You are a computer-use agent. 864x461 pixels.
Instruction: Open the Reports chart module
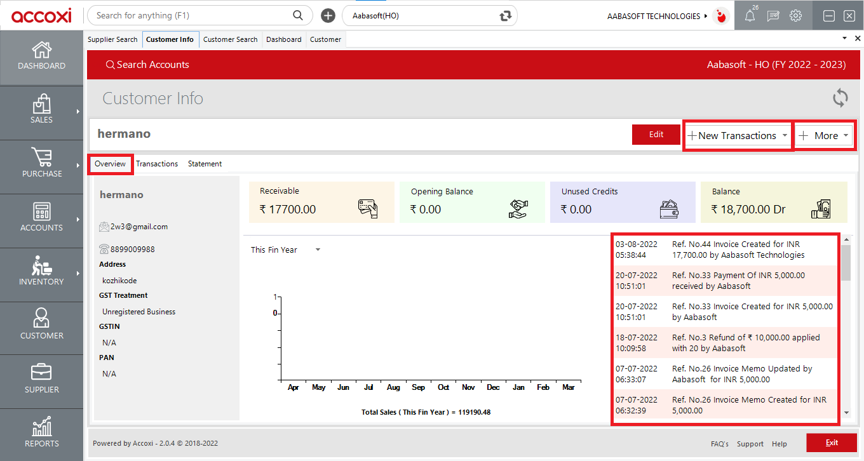[41, 433]
